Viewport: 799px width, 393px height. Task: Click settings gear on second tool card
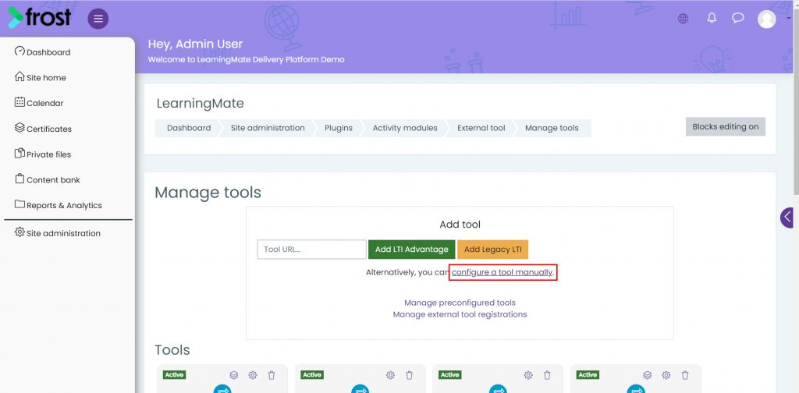tap(390, 375)
